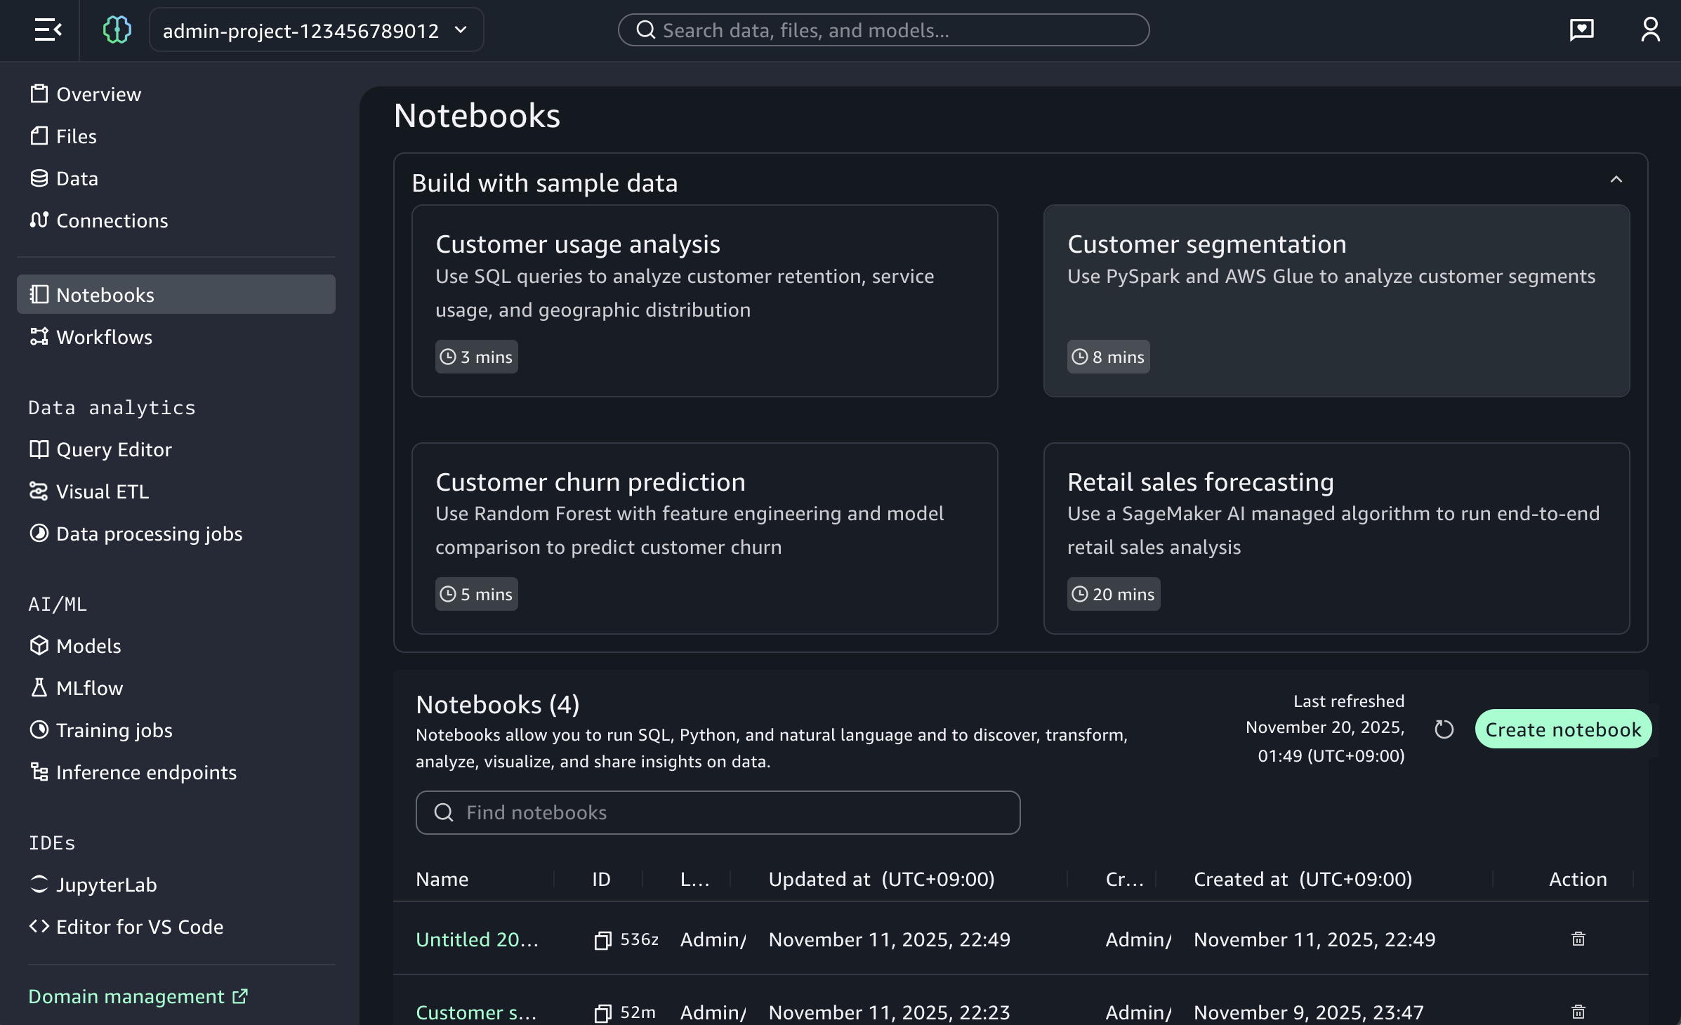This screenshot has height=1025, width=1681.
Task: Click Create notebook button
Action: [1562, 729]
